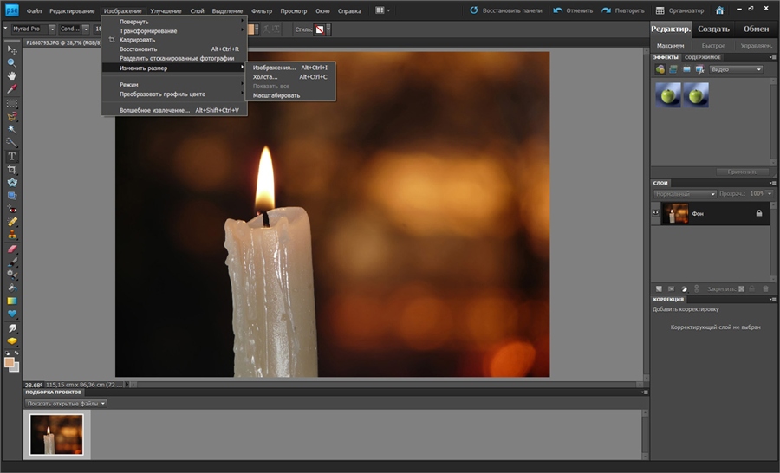Create adjustment layer half-circle icon

(684, 288)
